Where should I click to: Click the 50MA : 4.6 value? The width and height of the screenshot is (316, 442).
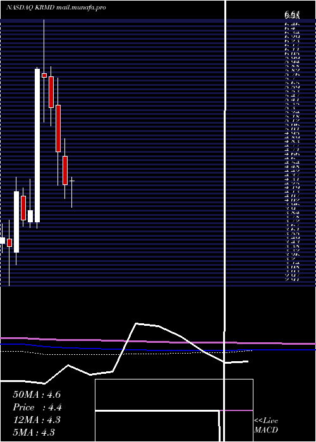click(x=37, y=395)
